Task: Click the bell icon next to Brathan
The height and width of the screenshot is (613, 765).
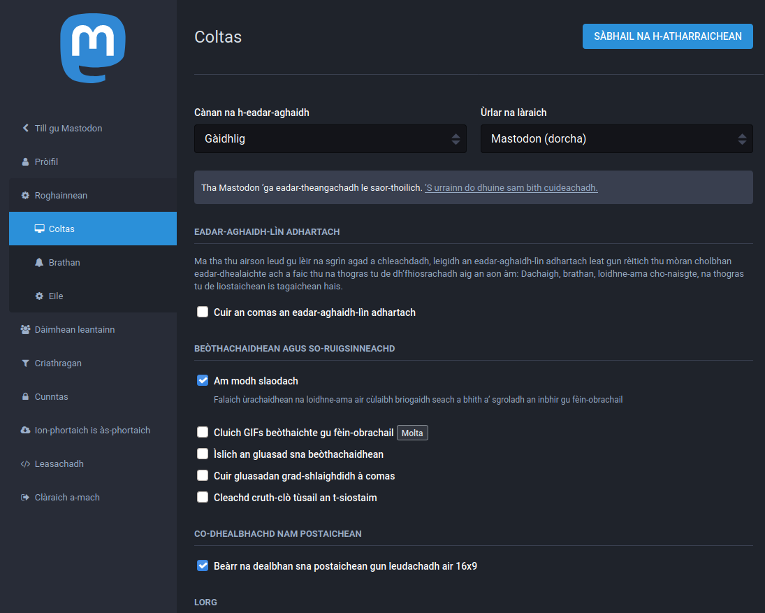Action: (40, 263)
